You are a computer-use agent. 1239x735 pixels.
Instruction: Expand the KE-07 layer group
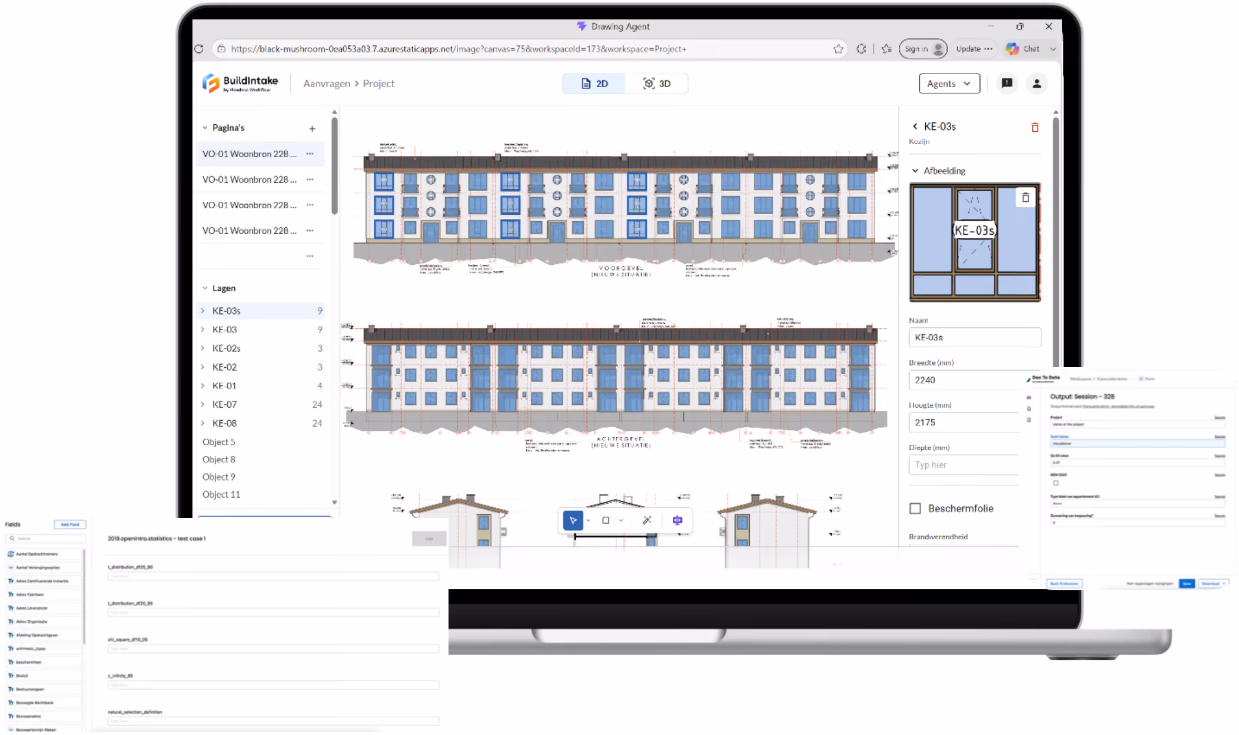[203, 404]
